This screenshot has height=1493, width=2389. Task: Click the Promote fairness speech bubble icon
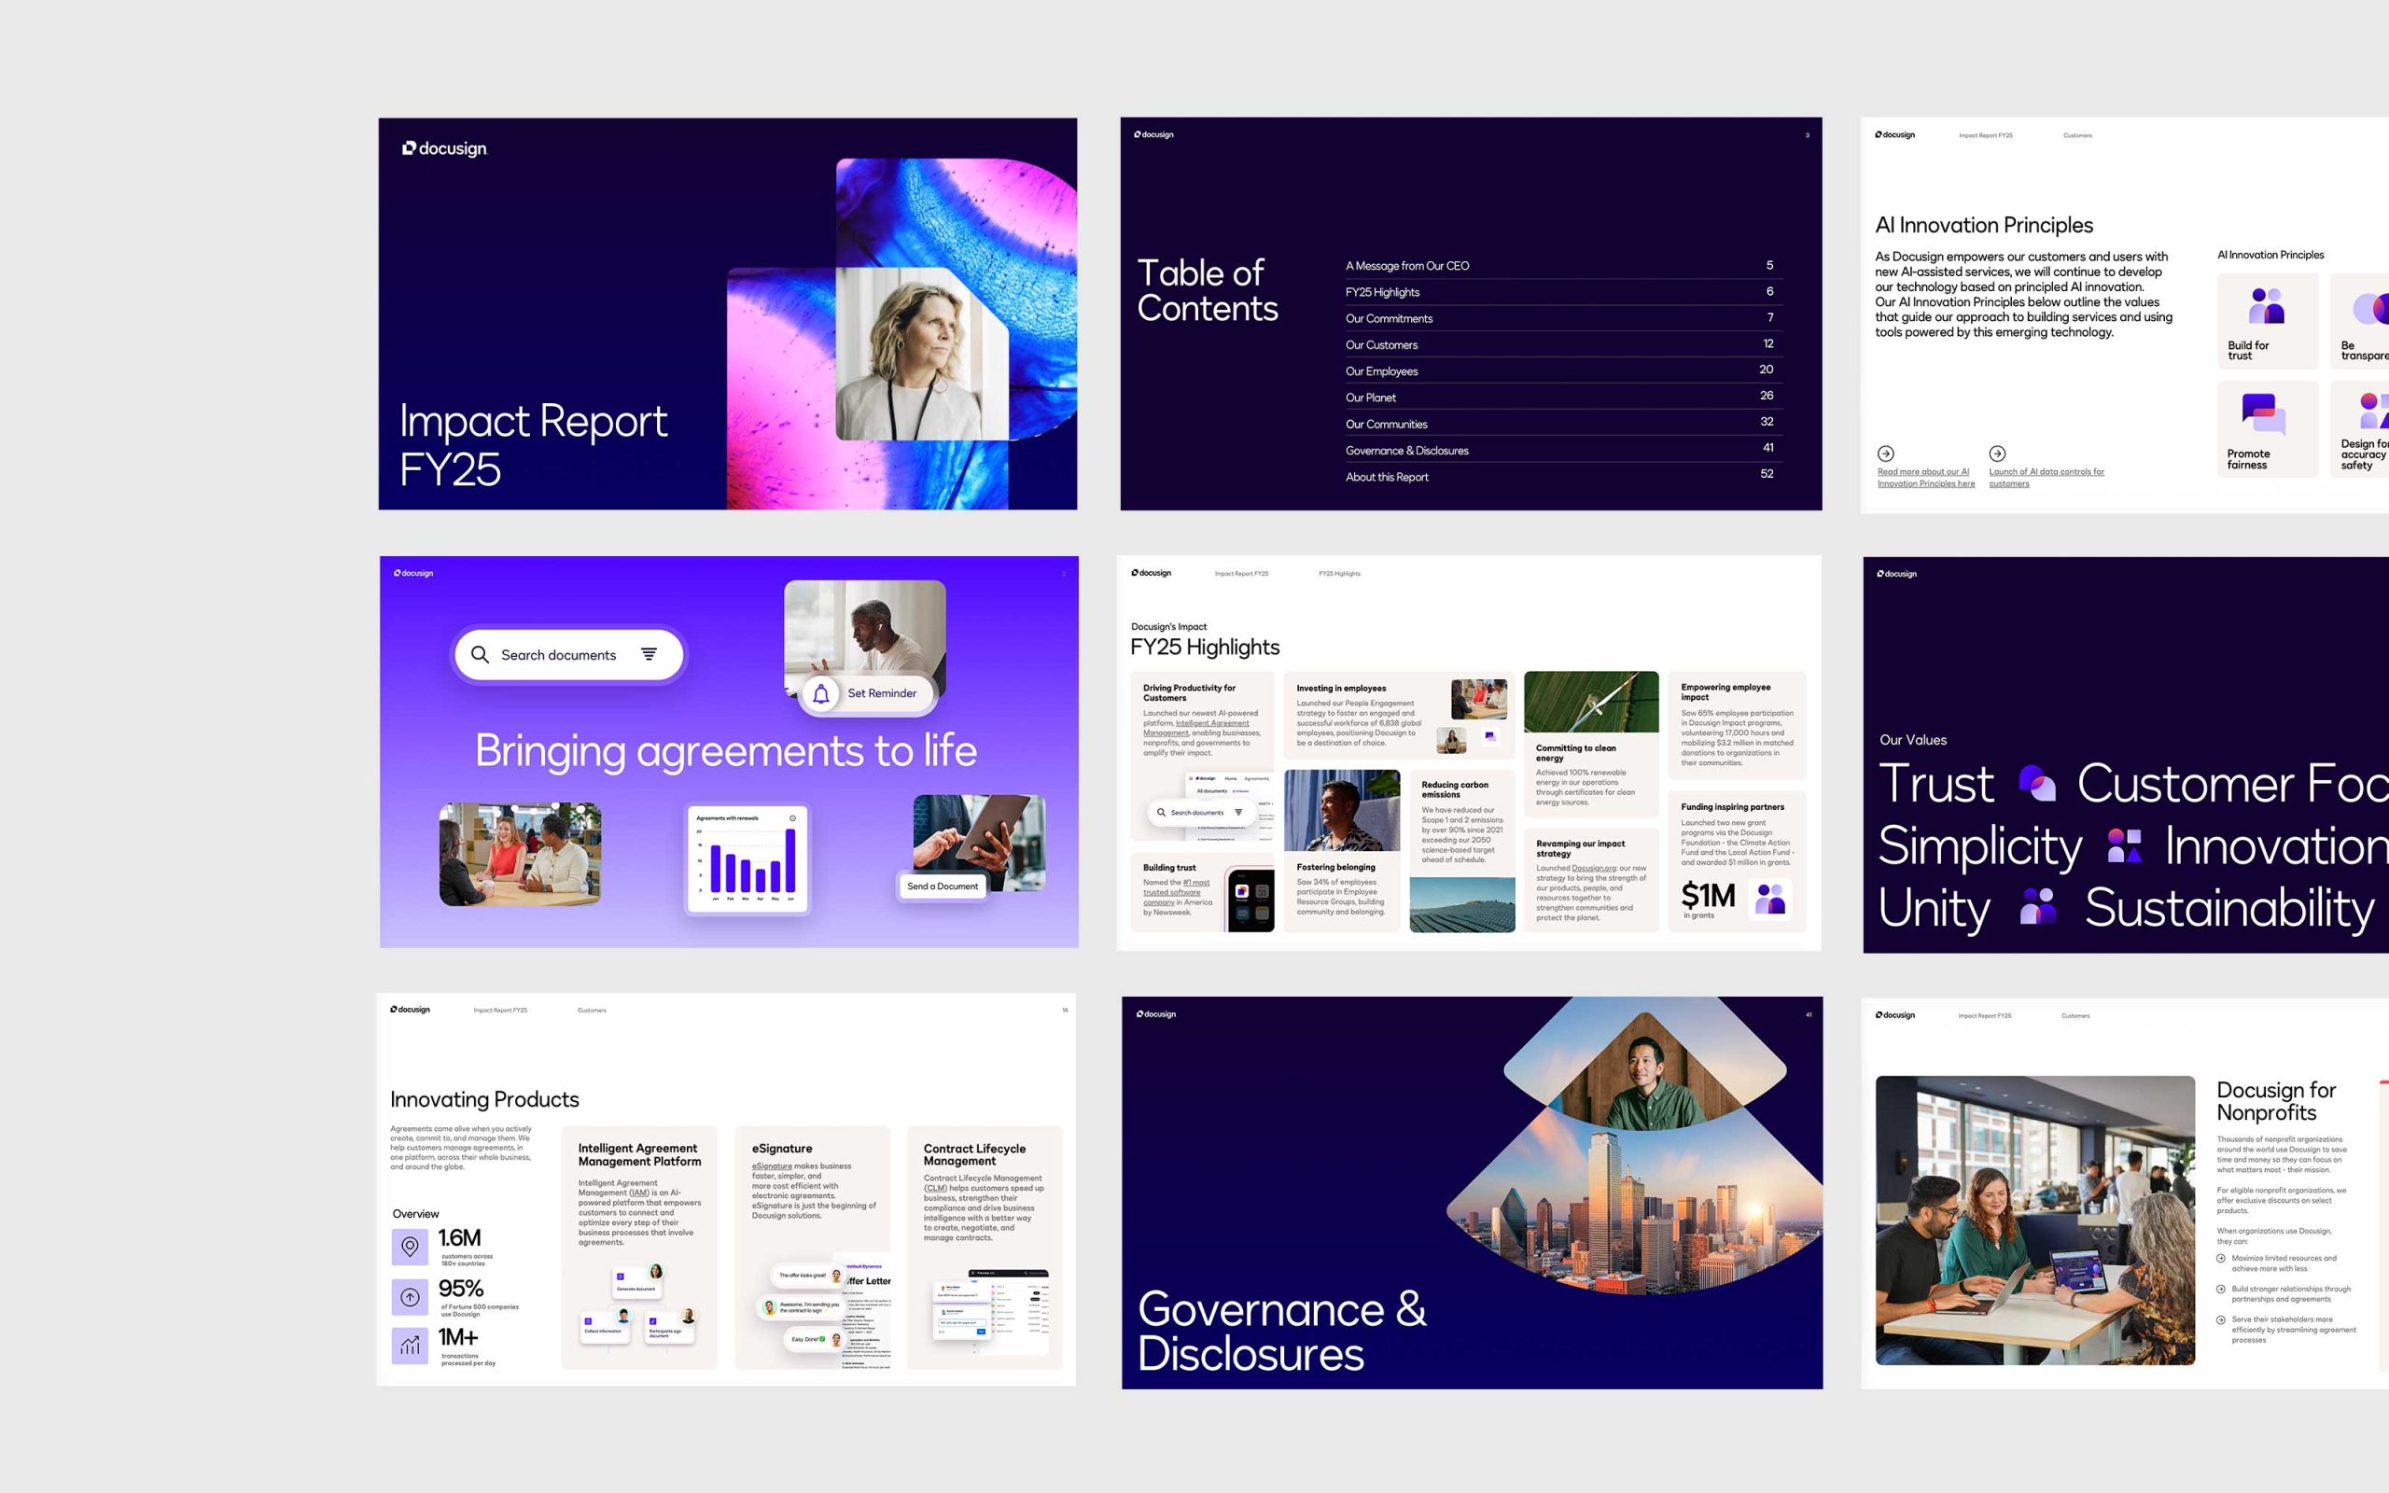[x=2263, y=414]
